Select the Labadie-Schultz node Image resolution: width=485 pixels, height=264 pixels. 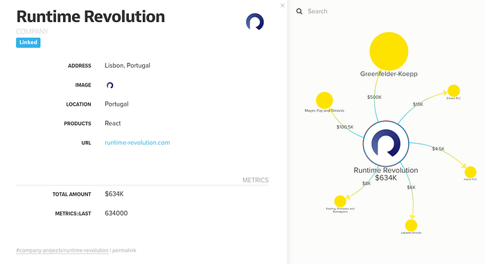point(411,225)
